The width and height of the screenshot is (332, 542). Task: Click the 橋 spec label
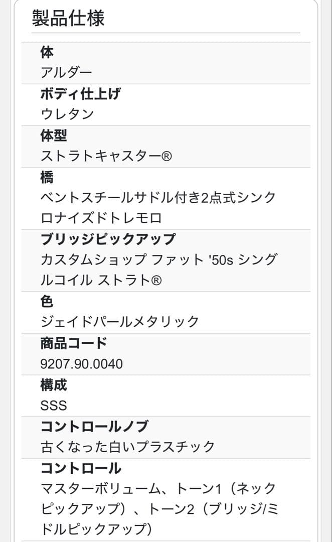point(47,177)
